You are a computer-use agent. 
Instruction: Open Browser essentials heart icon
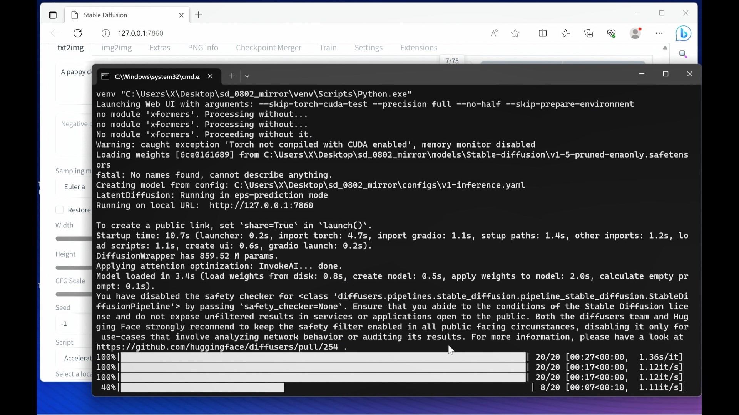pyautogui.click(x=612, y=33)
